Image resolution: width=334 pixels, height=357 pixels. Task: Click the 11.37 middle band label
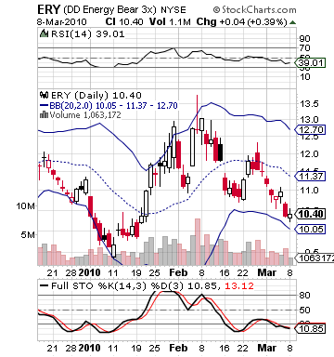tap(310, 177)
